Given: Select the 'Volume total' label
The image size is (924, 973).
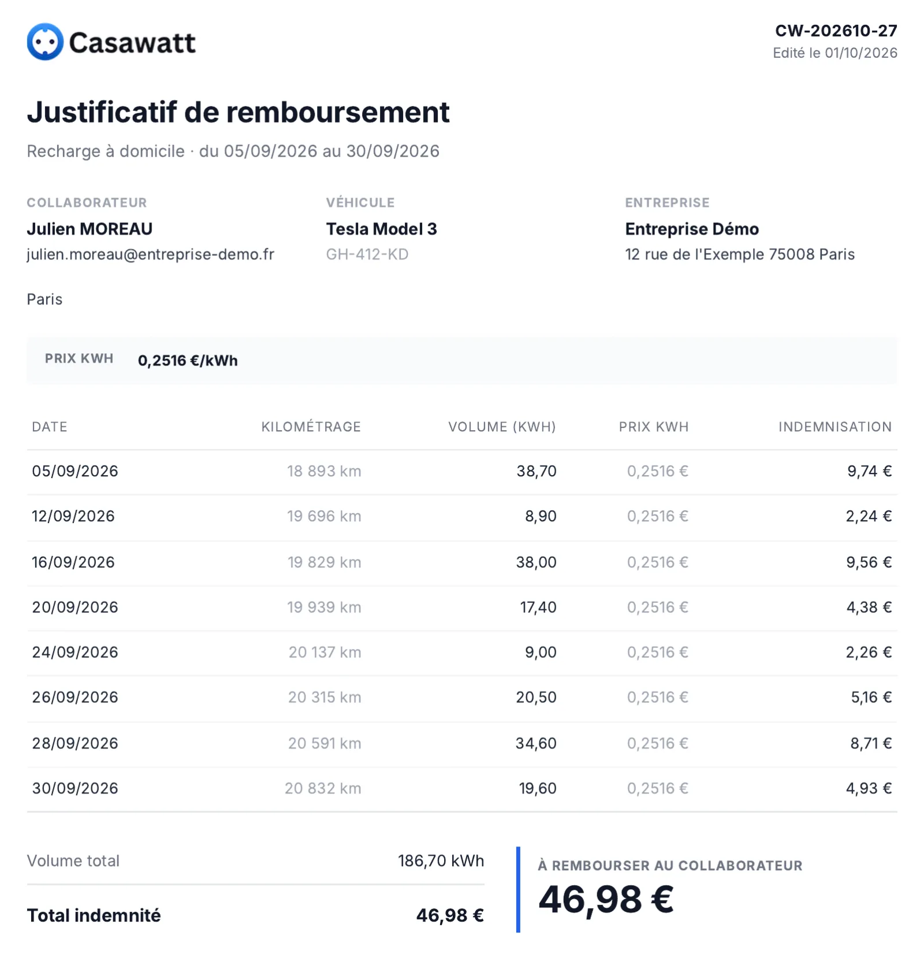Looking at the screenshot, I should [73, 861].
